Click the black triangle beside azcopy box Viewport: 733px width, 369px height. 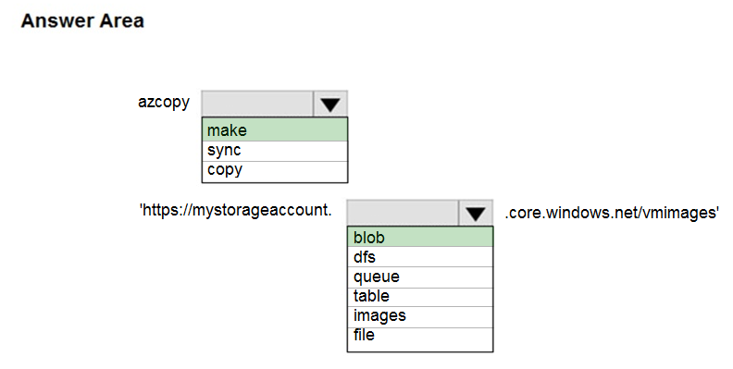(330, 105)
